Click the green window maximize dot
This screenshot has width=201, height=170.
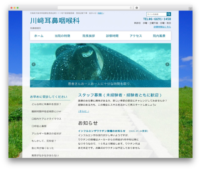(18, 8)
